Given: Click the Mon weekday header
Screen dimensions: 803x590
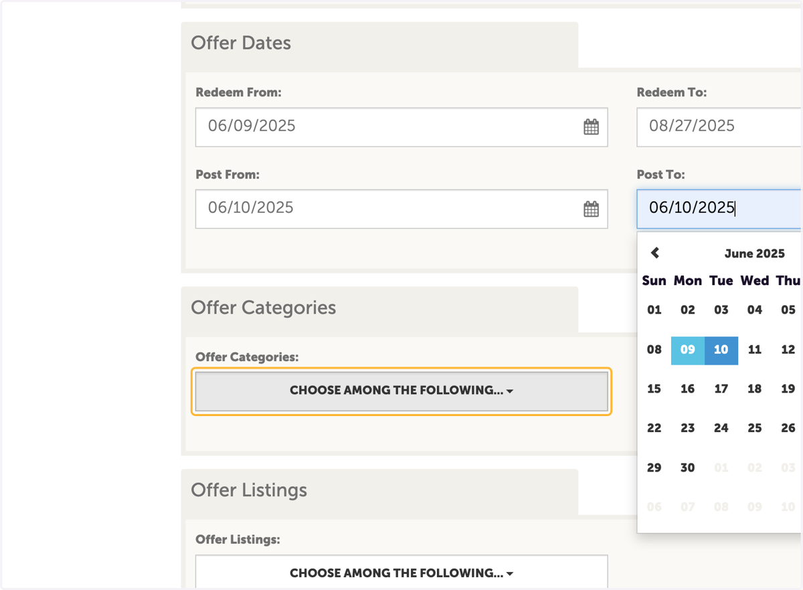Looking at the screenshot, I should 688,281.
